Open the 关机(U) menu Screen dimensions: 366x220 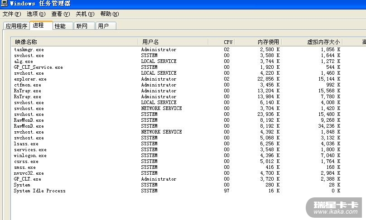click(x=85, y=14)
